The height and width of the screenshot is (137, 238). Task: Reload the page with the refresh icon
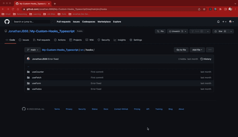pyautogui.click(x=13, y=9)
